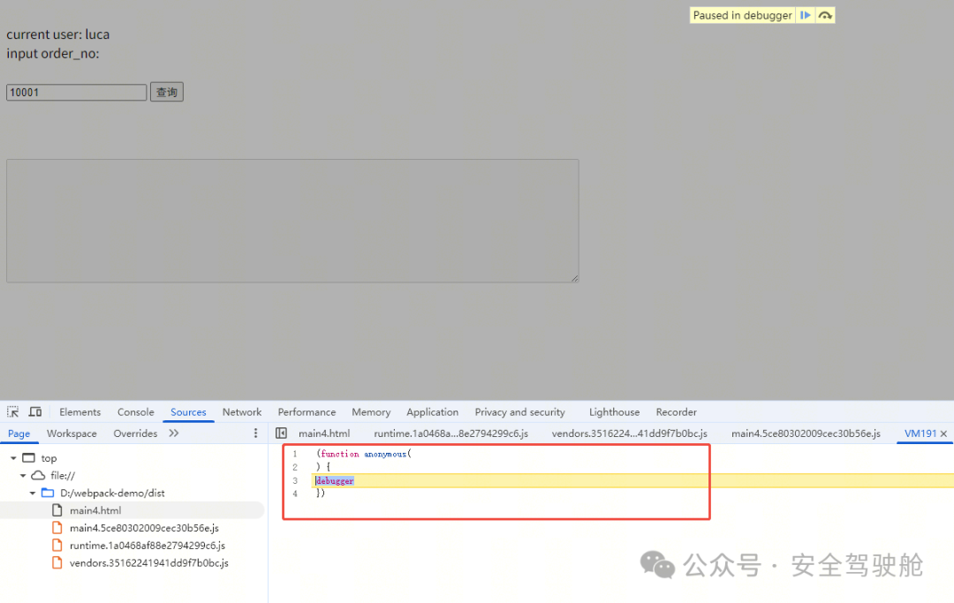Select the VM191 editor tab
The image size is (954, 603).
[920, 433]
